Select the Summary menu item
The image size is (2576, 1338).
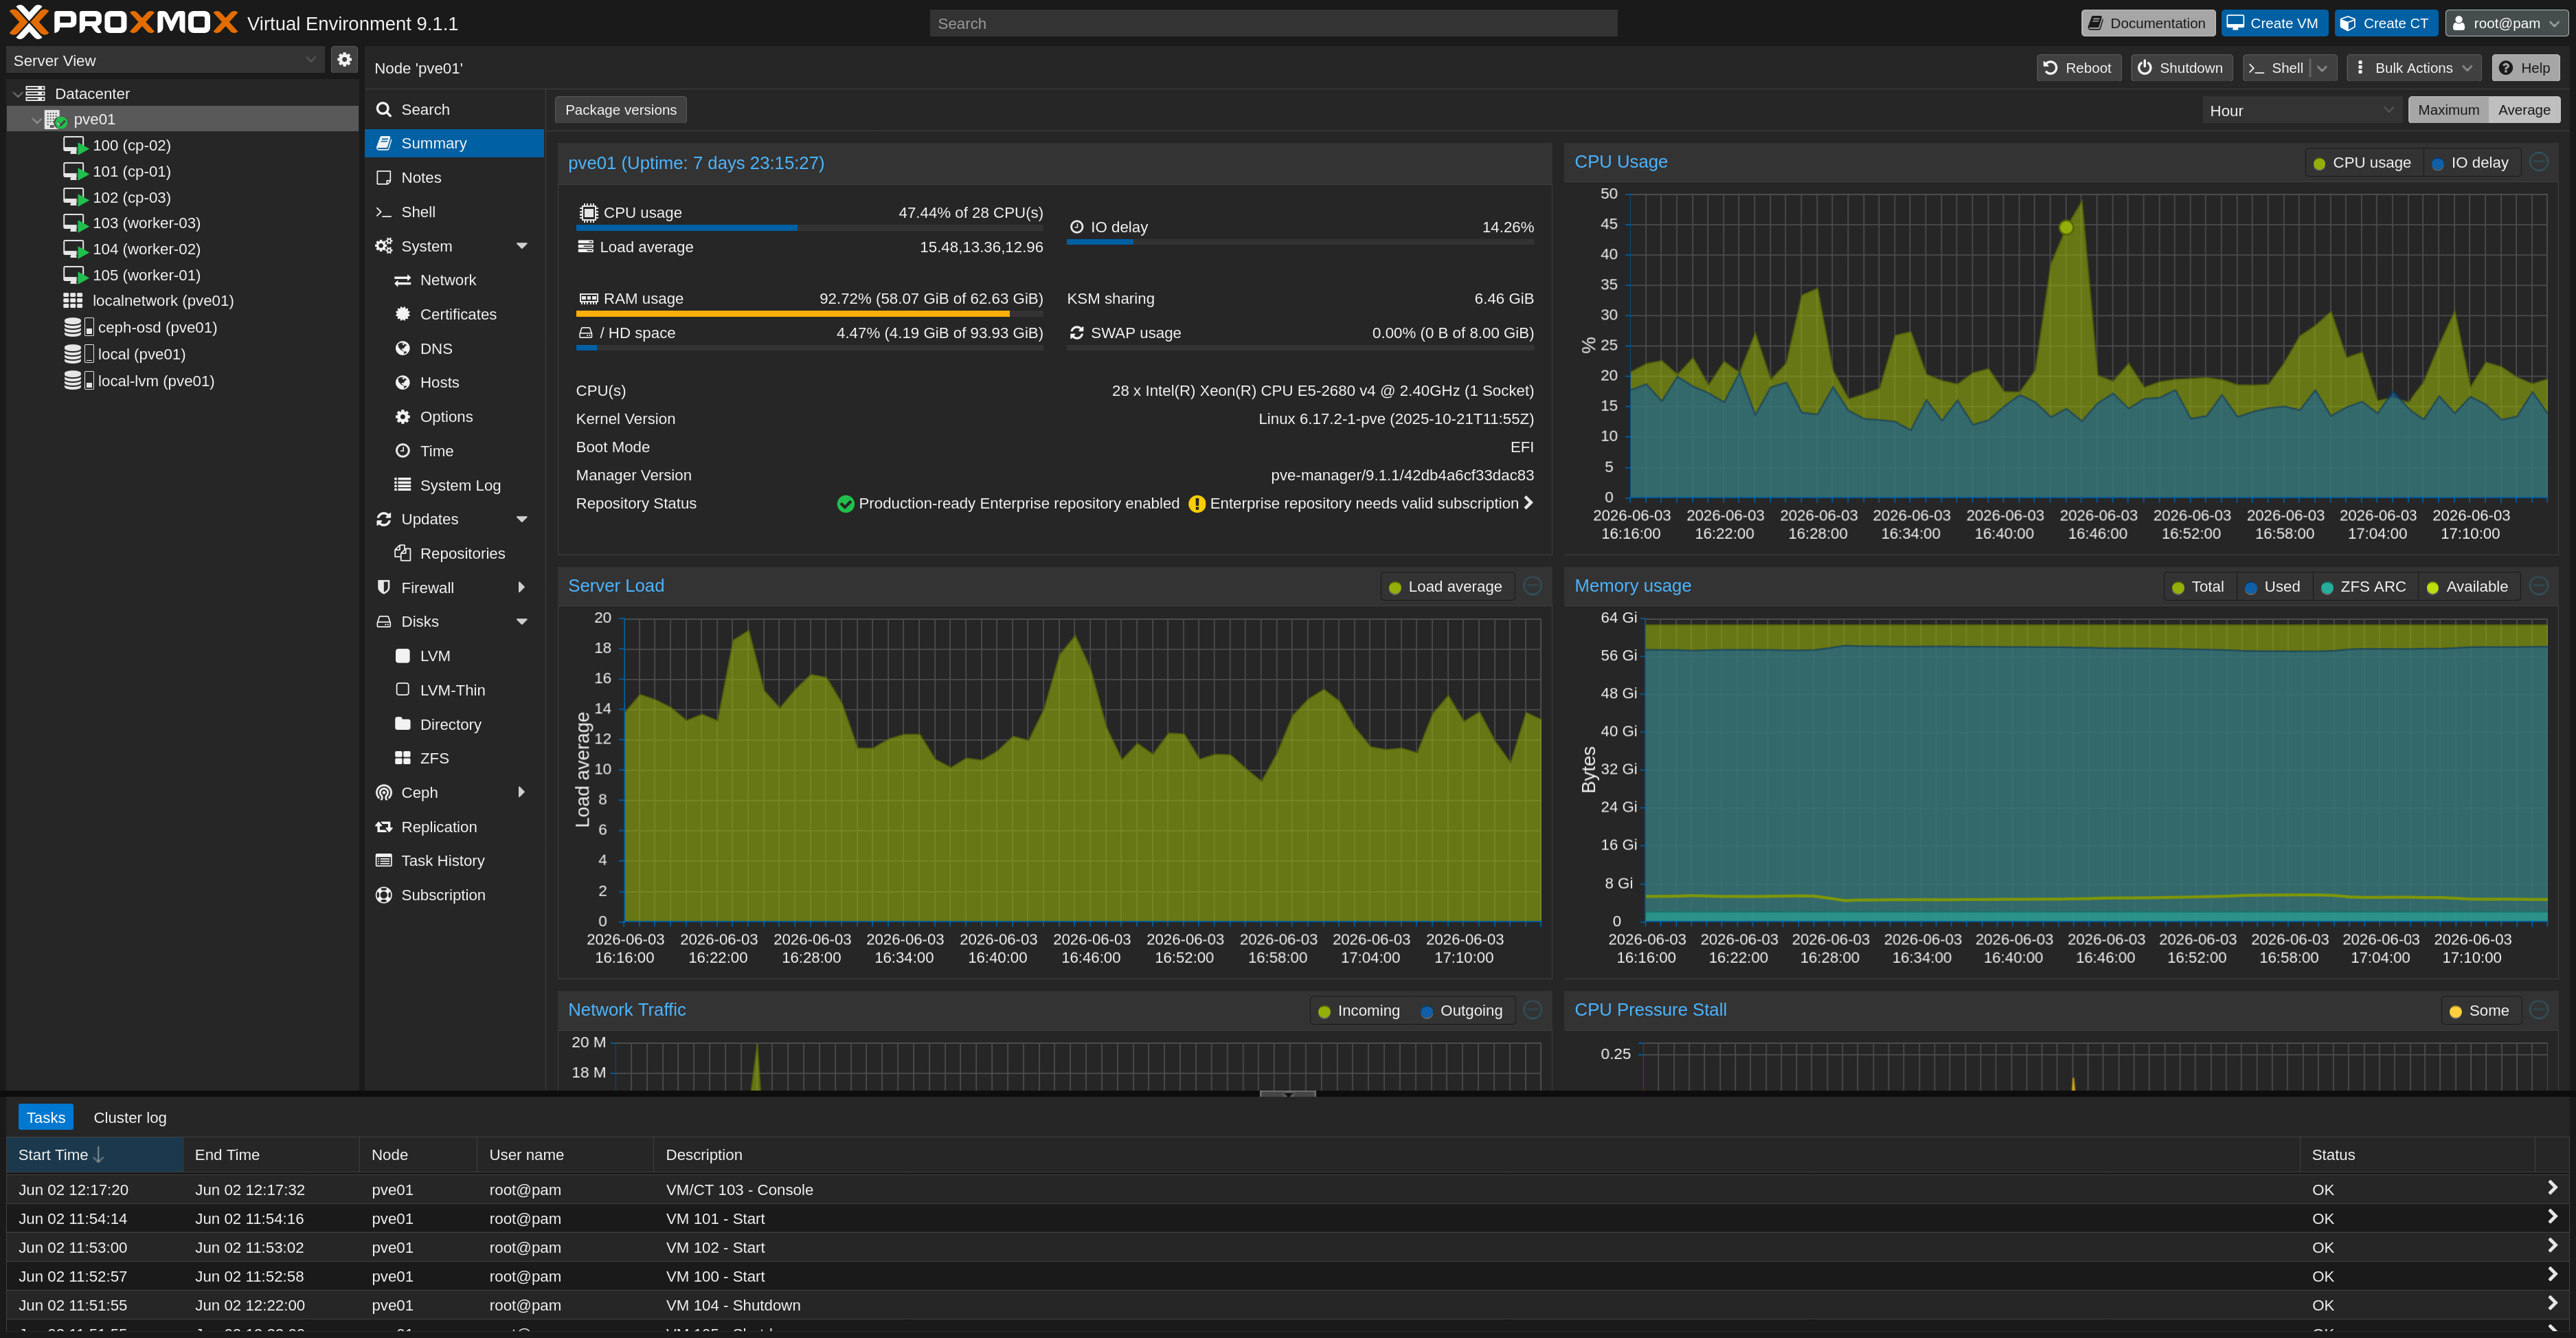pyautogui.click(x=454, y=143)
